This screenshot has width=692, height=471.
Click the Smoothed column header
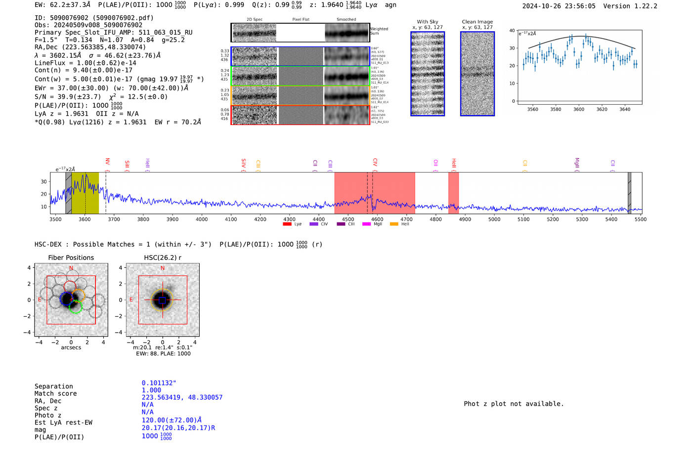tap(346, 19)
